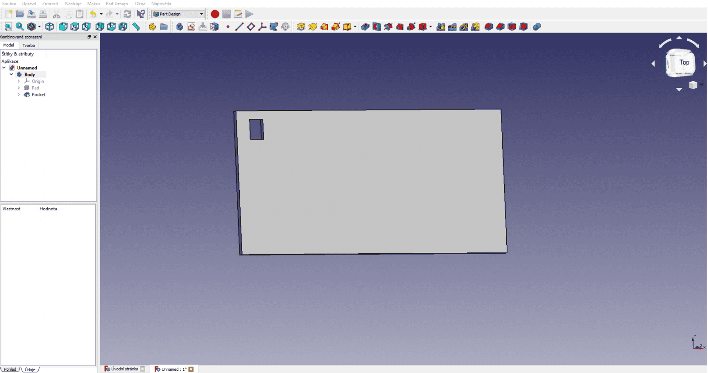
Task: Open the undo history dropdown arrow
Action: [101, 14]
